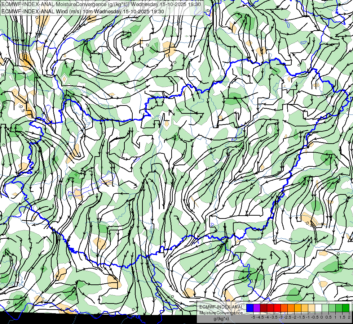The height and width of the screenshot is (324, 353).
Task: Click the -5 tick value on legend
Action: [253, 317]
